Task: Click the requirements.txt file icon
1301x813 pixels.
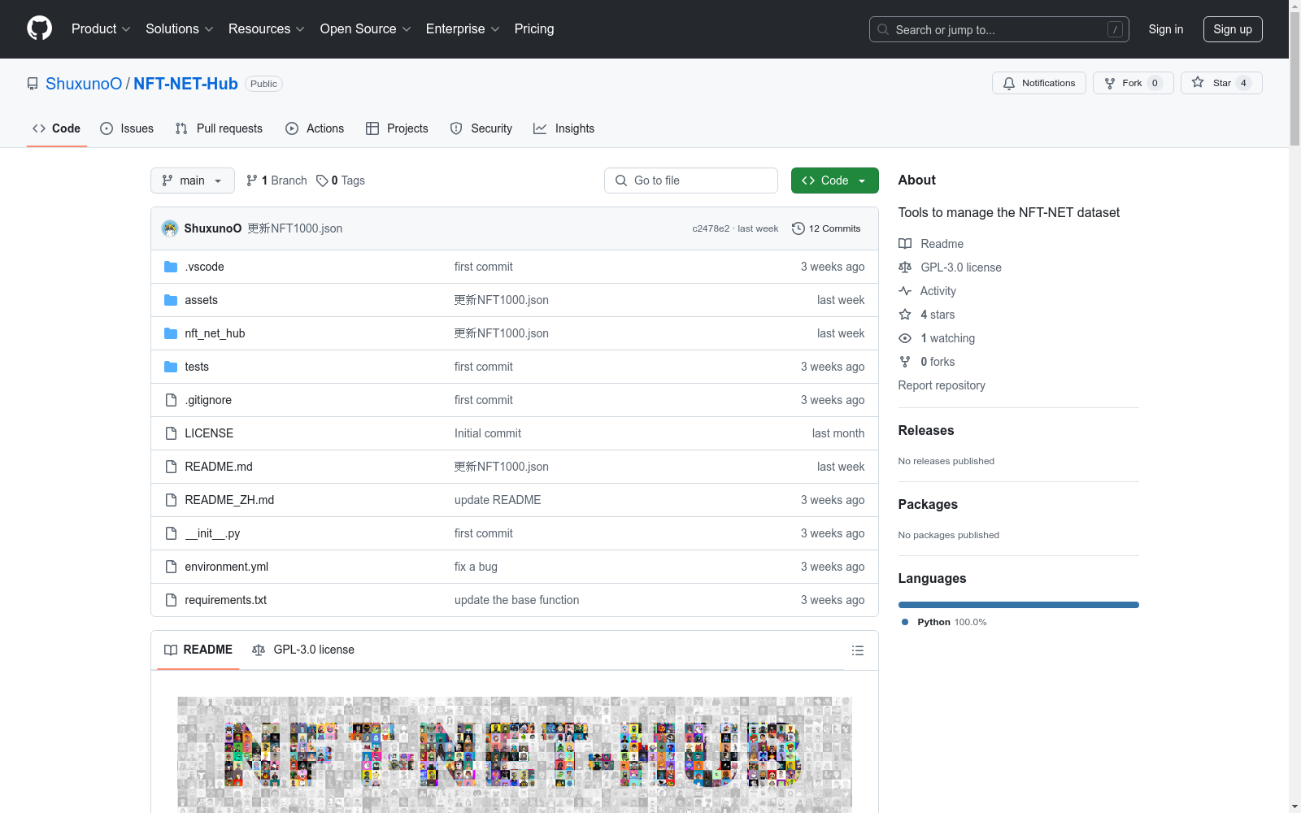Action: click(x=171, y=600)
